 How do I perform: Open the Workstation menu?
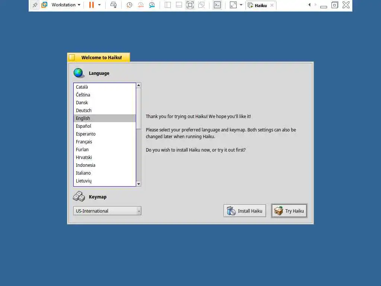point(66,5)
